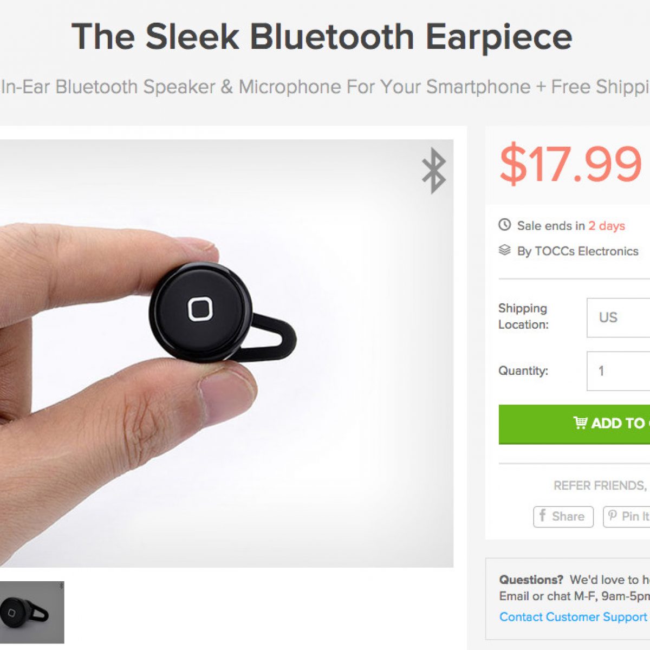The width and height of the screenshot is (650, 650).
Task: Click the Bluetooth logo icon on the product image
Action: click(x=434, y=171)
